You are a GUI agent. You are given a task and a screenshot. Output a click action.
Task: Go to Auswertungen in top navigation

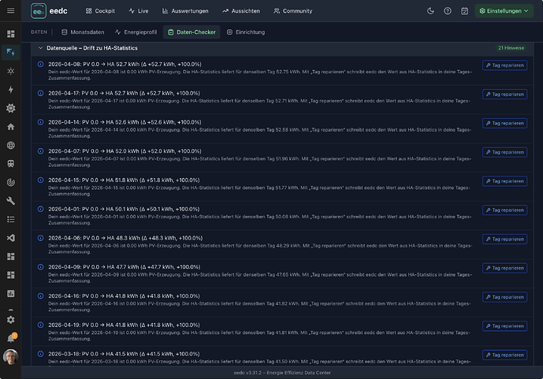185,11
